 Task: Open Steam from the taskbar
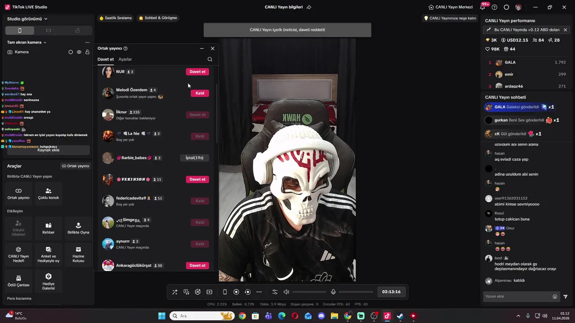400,316
